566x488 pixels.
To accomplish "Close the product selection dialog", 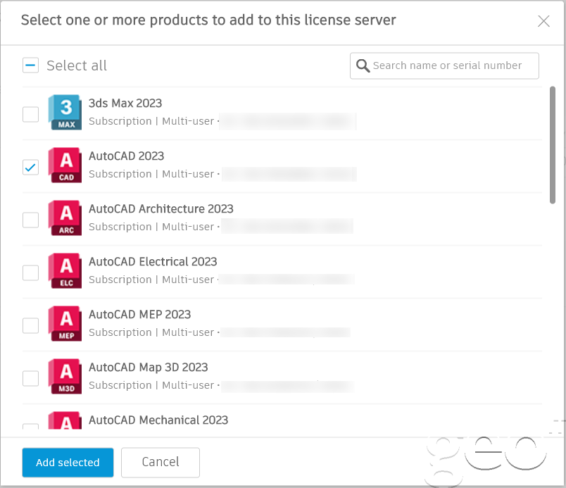I will point(543,21).
